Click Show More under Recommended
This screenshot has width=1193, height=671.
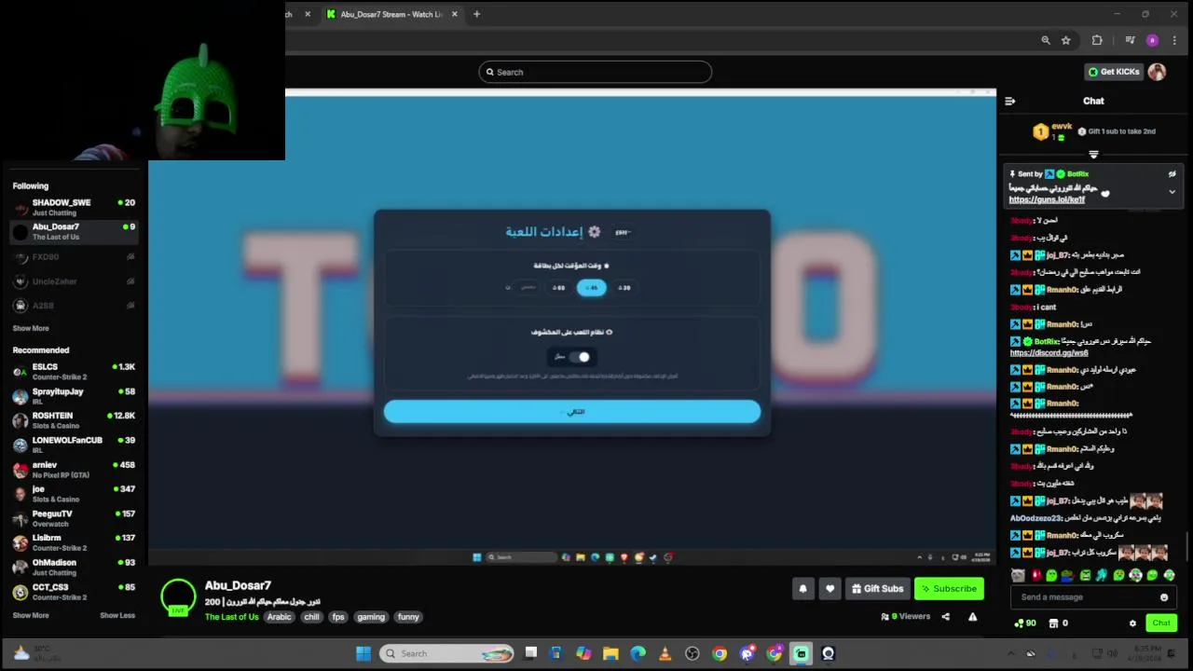tap(31, 615)
